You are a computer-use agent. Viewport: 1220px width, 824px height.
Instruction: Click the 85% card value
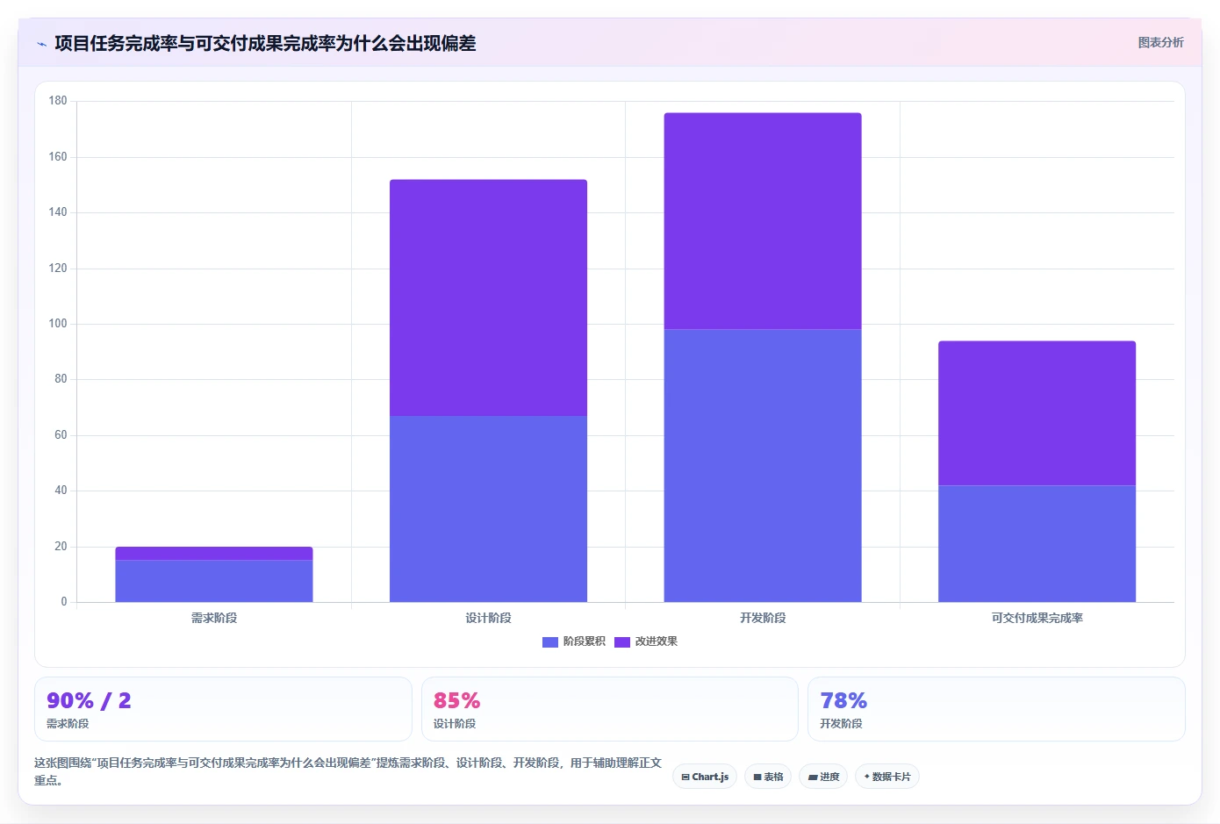(x=456, y=701)
